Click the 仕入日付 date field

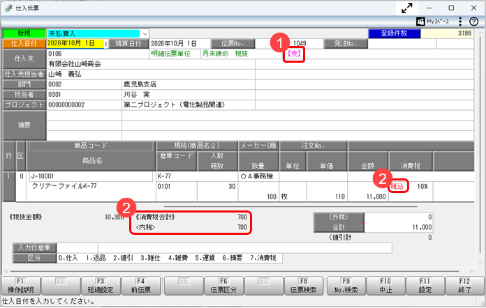pyautogui.click(x=75, y=44)
